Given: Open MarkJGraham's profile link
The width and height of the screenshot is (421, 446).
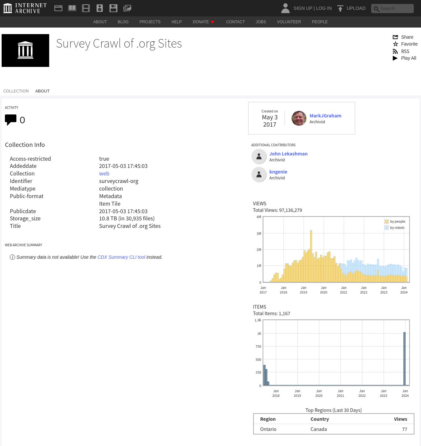Looking at the screenshot, I should [x=325, y=116].
